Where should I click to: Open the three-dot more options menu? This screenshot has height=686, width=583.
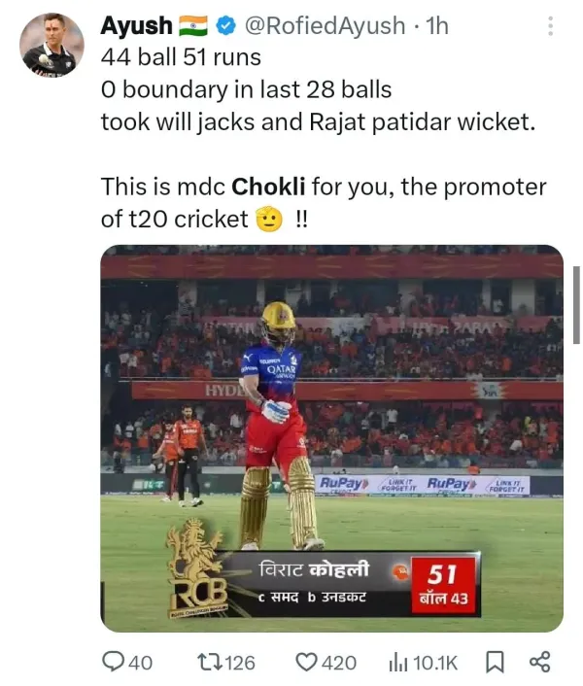550,26
